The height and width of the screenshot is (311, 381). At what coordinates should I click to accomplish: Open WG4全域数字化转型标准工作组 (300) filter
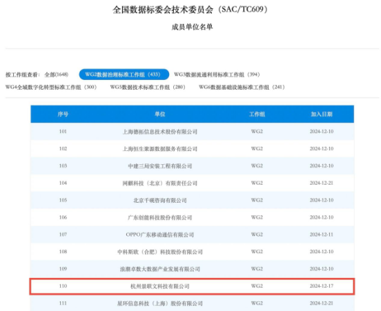pos(51,87)
